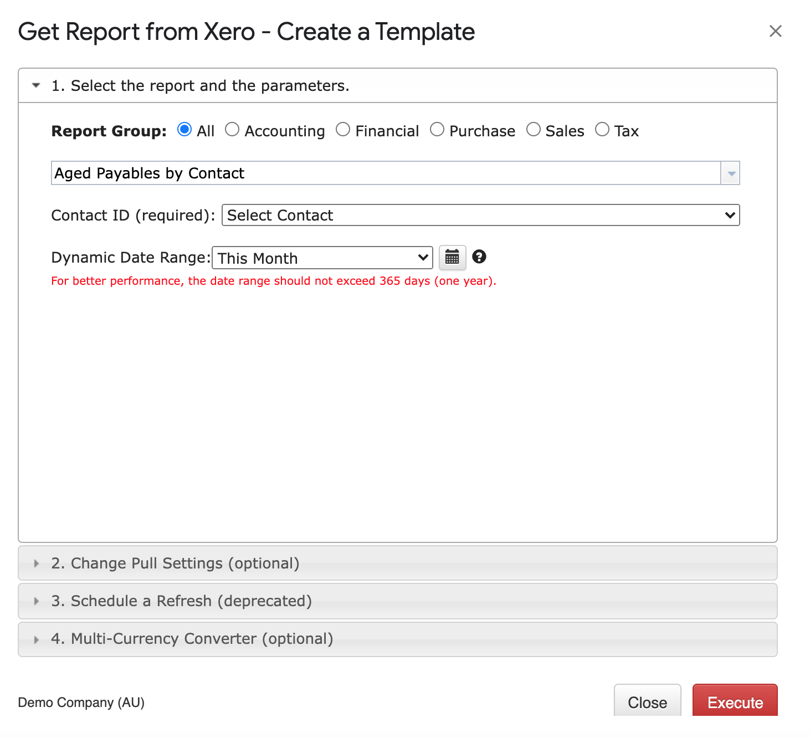Select the Accounting report group radio button
Screen dimensions: 810x738
[232, 130]
